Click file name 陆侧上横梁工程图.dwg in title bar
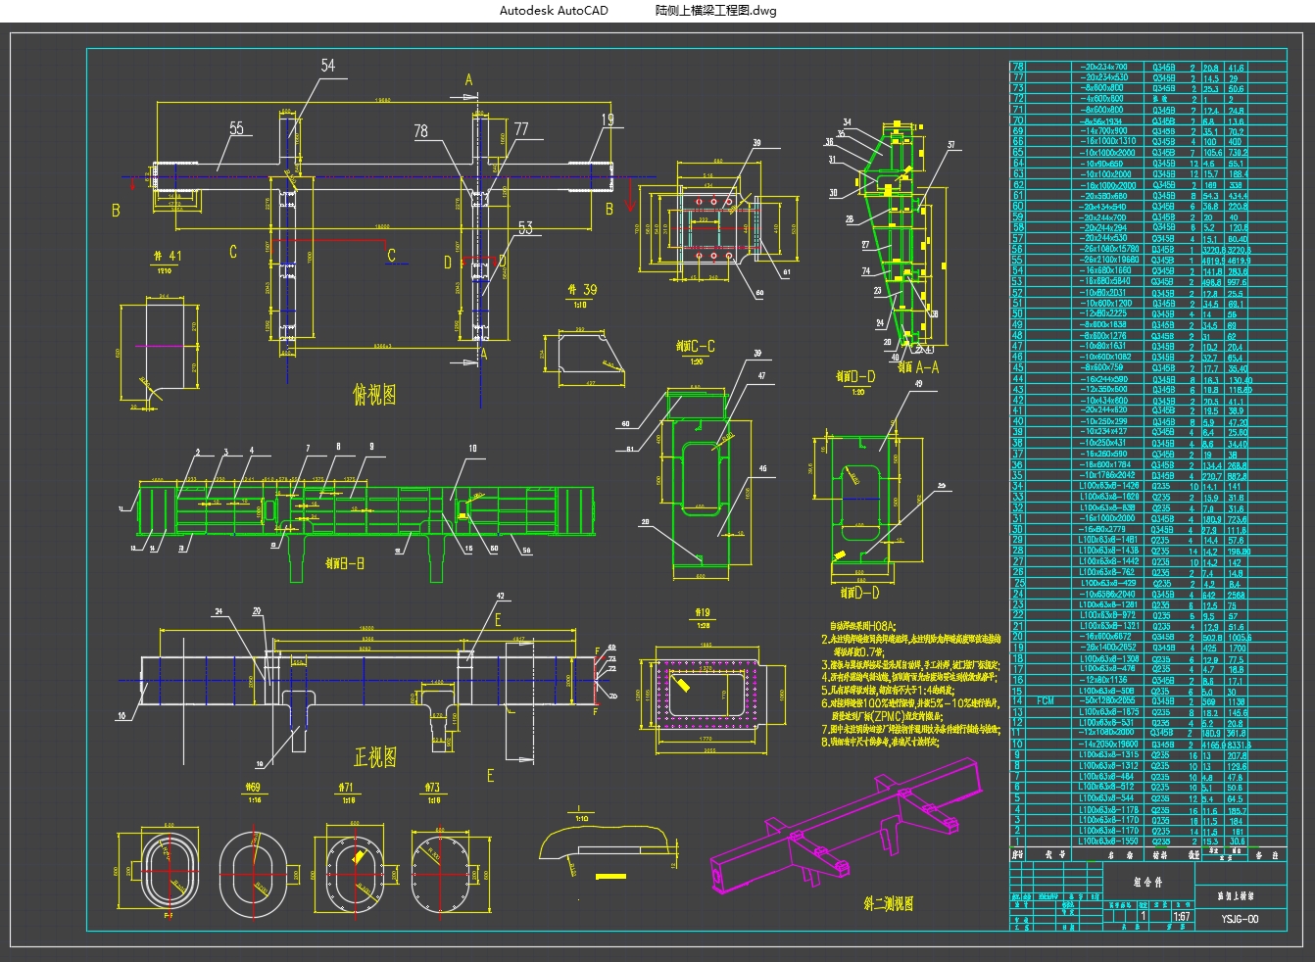1315x962 pixels. pyautogui.click(x=716, y=11)
